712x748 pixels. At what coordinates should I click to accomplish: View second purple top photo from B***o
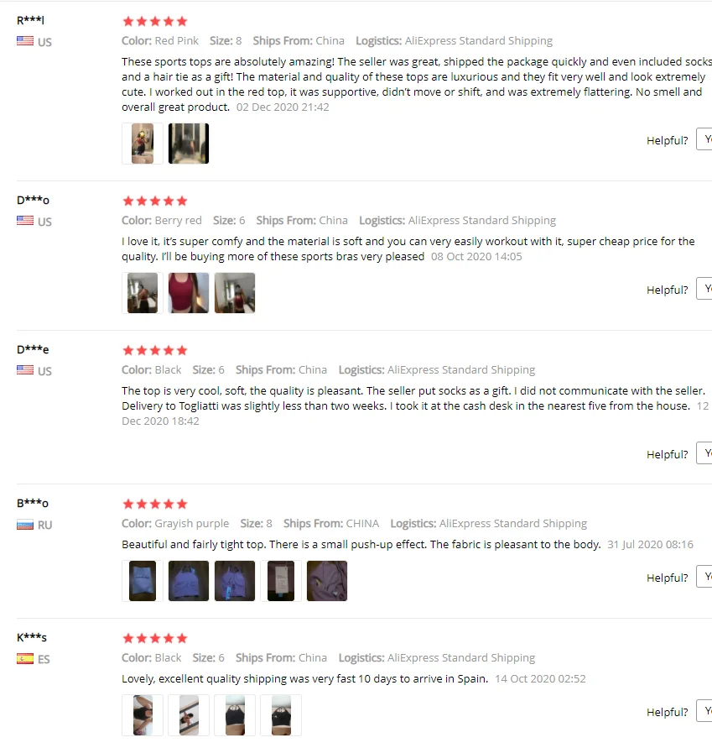235,581
